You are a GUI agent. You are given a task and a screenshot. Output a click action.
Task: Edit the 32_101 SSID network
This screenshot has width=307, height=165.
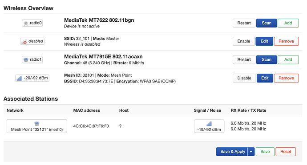click(264, 41)
